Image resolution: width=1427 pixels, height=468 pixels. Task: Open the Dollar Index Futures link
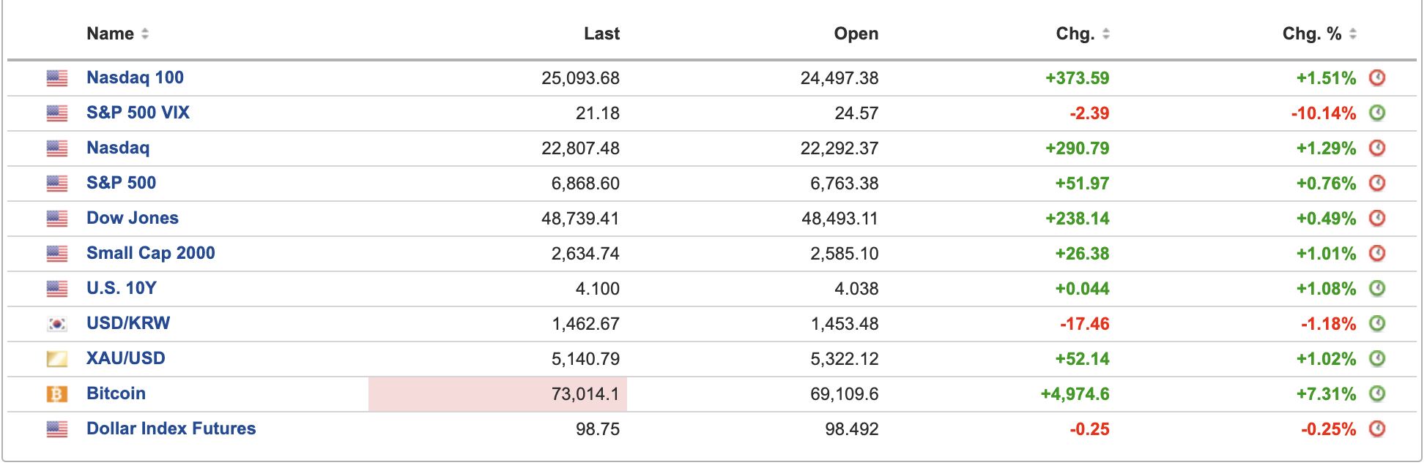point(171,429)
